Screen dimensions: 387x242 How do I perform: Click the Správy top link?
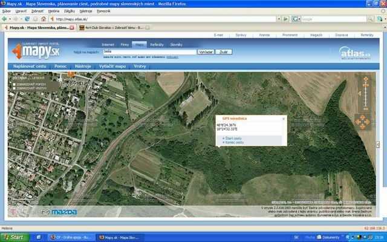[241, 35]
